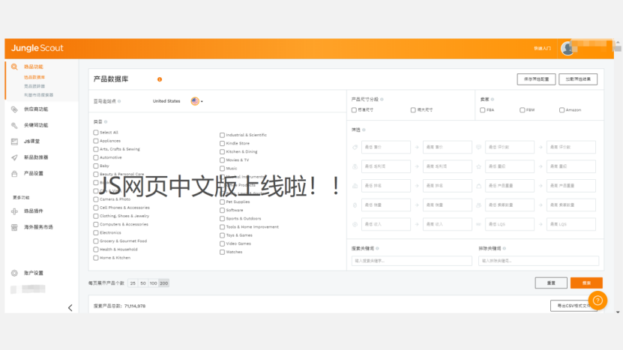Image resolution: width=623 pixels, height=350 pixels.
Task: Set results per page to 200
Action: (163, 283)
